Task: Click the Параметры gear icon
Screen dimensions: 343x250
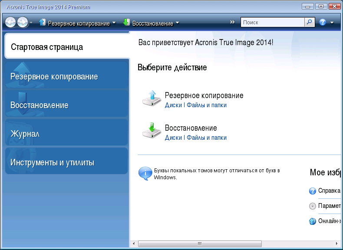Action: click(x=312, y=206)
